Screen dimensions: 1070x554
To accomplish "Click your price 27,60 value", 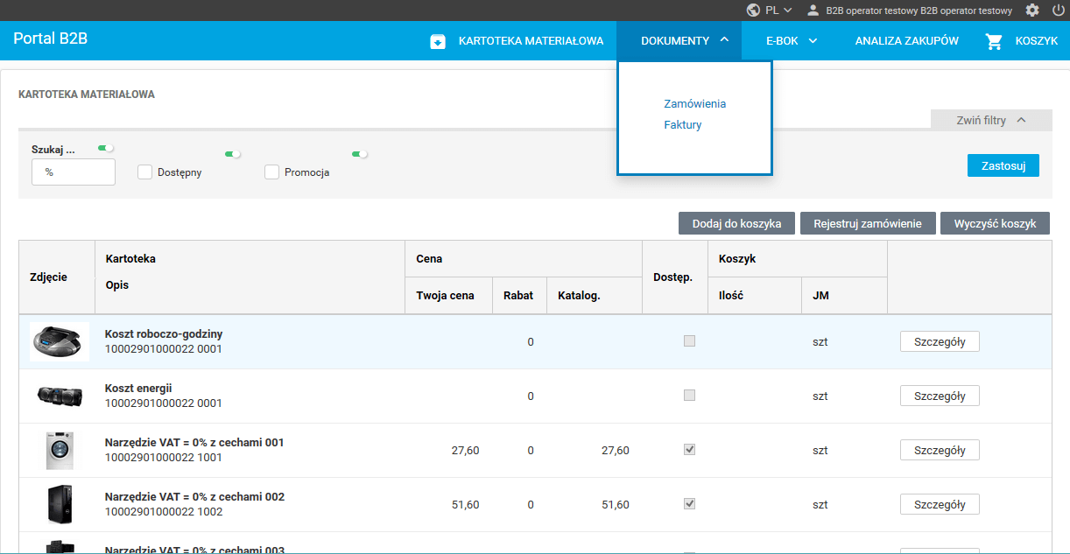I will (x=465, y=451).
